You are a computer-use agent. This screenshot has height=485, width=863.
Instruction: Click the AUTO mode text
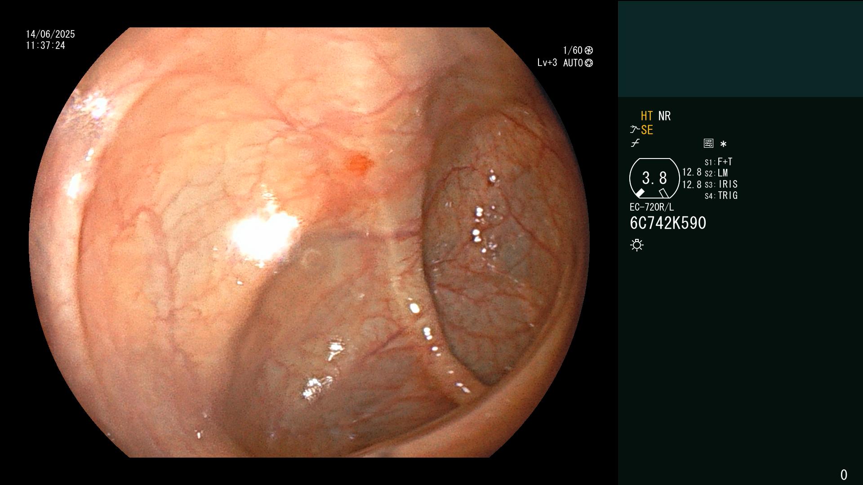(x=573, y=63)
